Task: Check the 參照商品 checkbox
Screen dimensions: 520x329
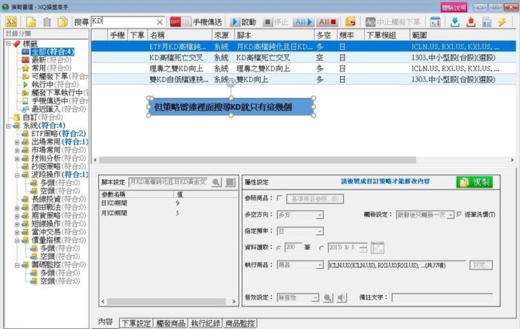Action: pyautogui.click(x=280, y=199)
